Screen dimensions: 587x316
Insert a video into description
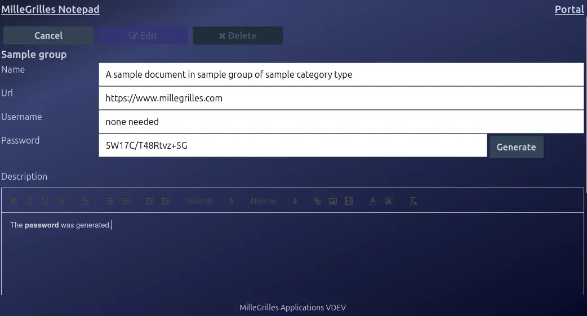(349, 201)
